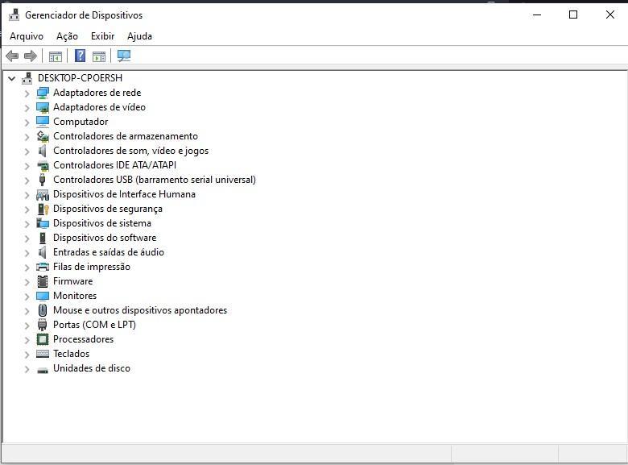Screen dimensions: 628x465
Task: Expand the Dispositivos de sistema chevron
Action: click(x=27, y=224)
